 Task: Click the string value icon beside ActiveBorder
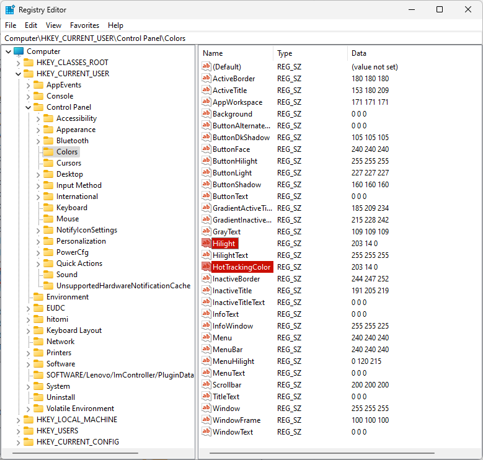click(206, 78)
